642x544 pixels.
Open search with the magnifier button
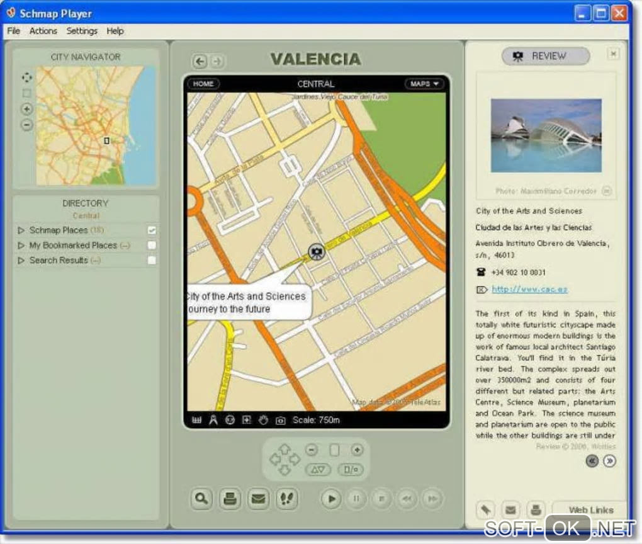tap(201, 499)
